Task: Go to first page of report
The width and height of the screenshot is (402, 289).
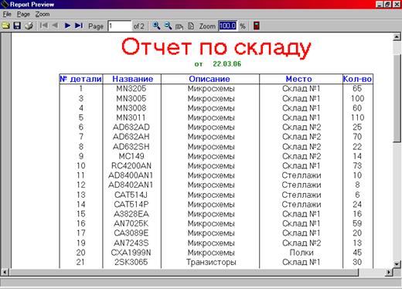Action: 44,25
